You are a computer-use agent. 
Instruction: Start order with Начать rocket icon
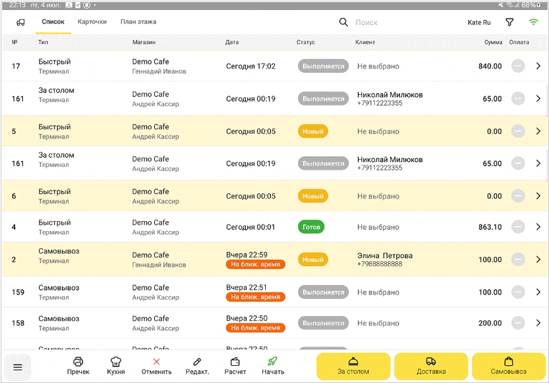coord(272,362)
